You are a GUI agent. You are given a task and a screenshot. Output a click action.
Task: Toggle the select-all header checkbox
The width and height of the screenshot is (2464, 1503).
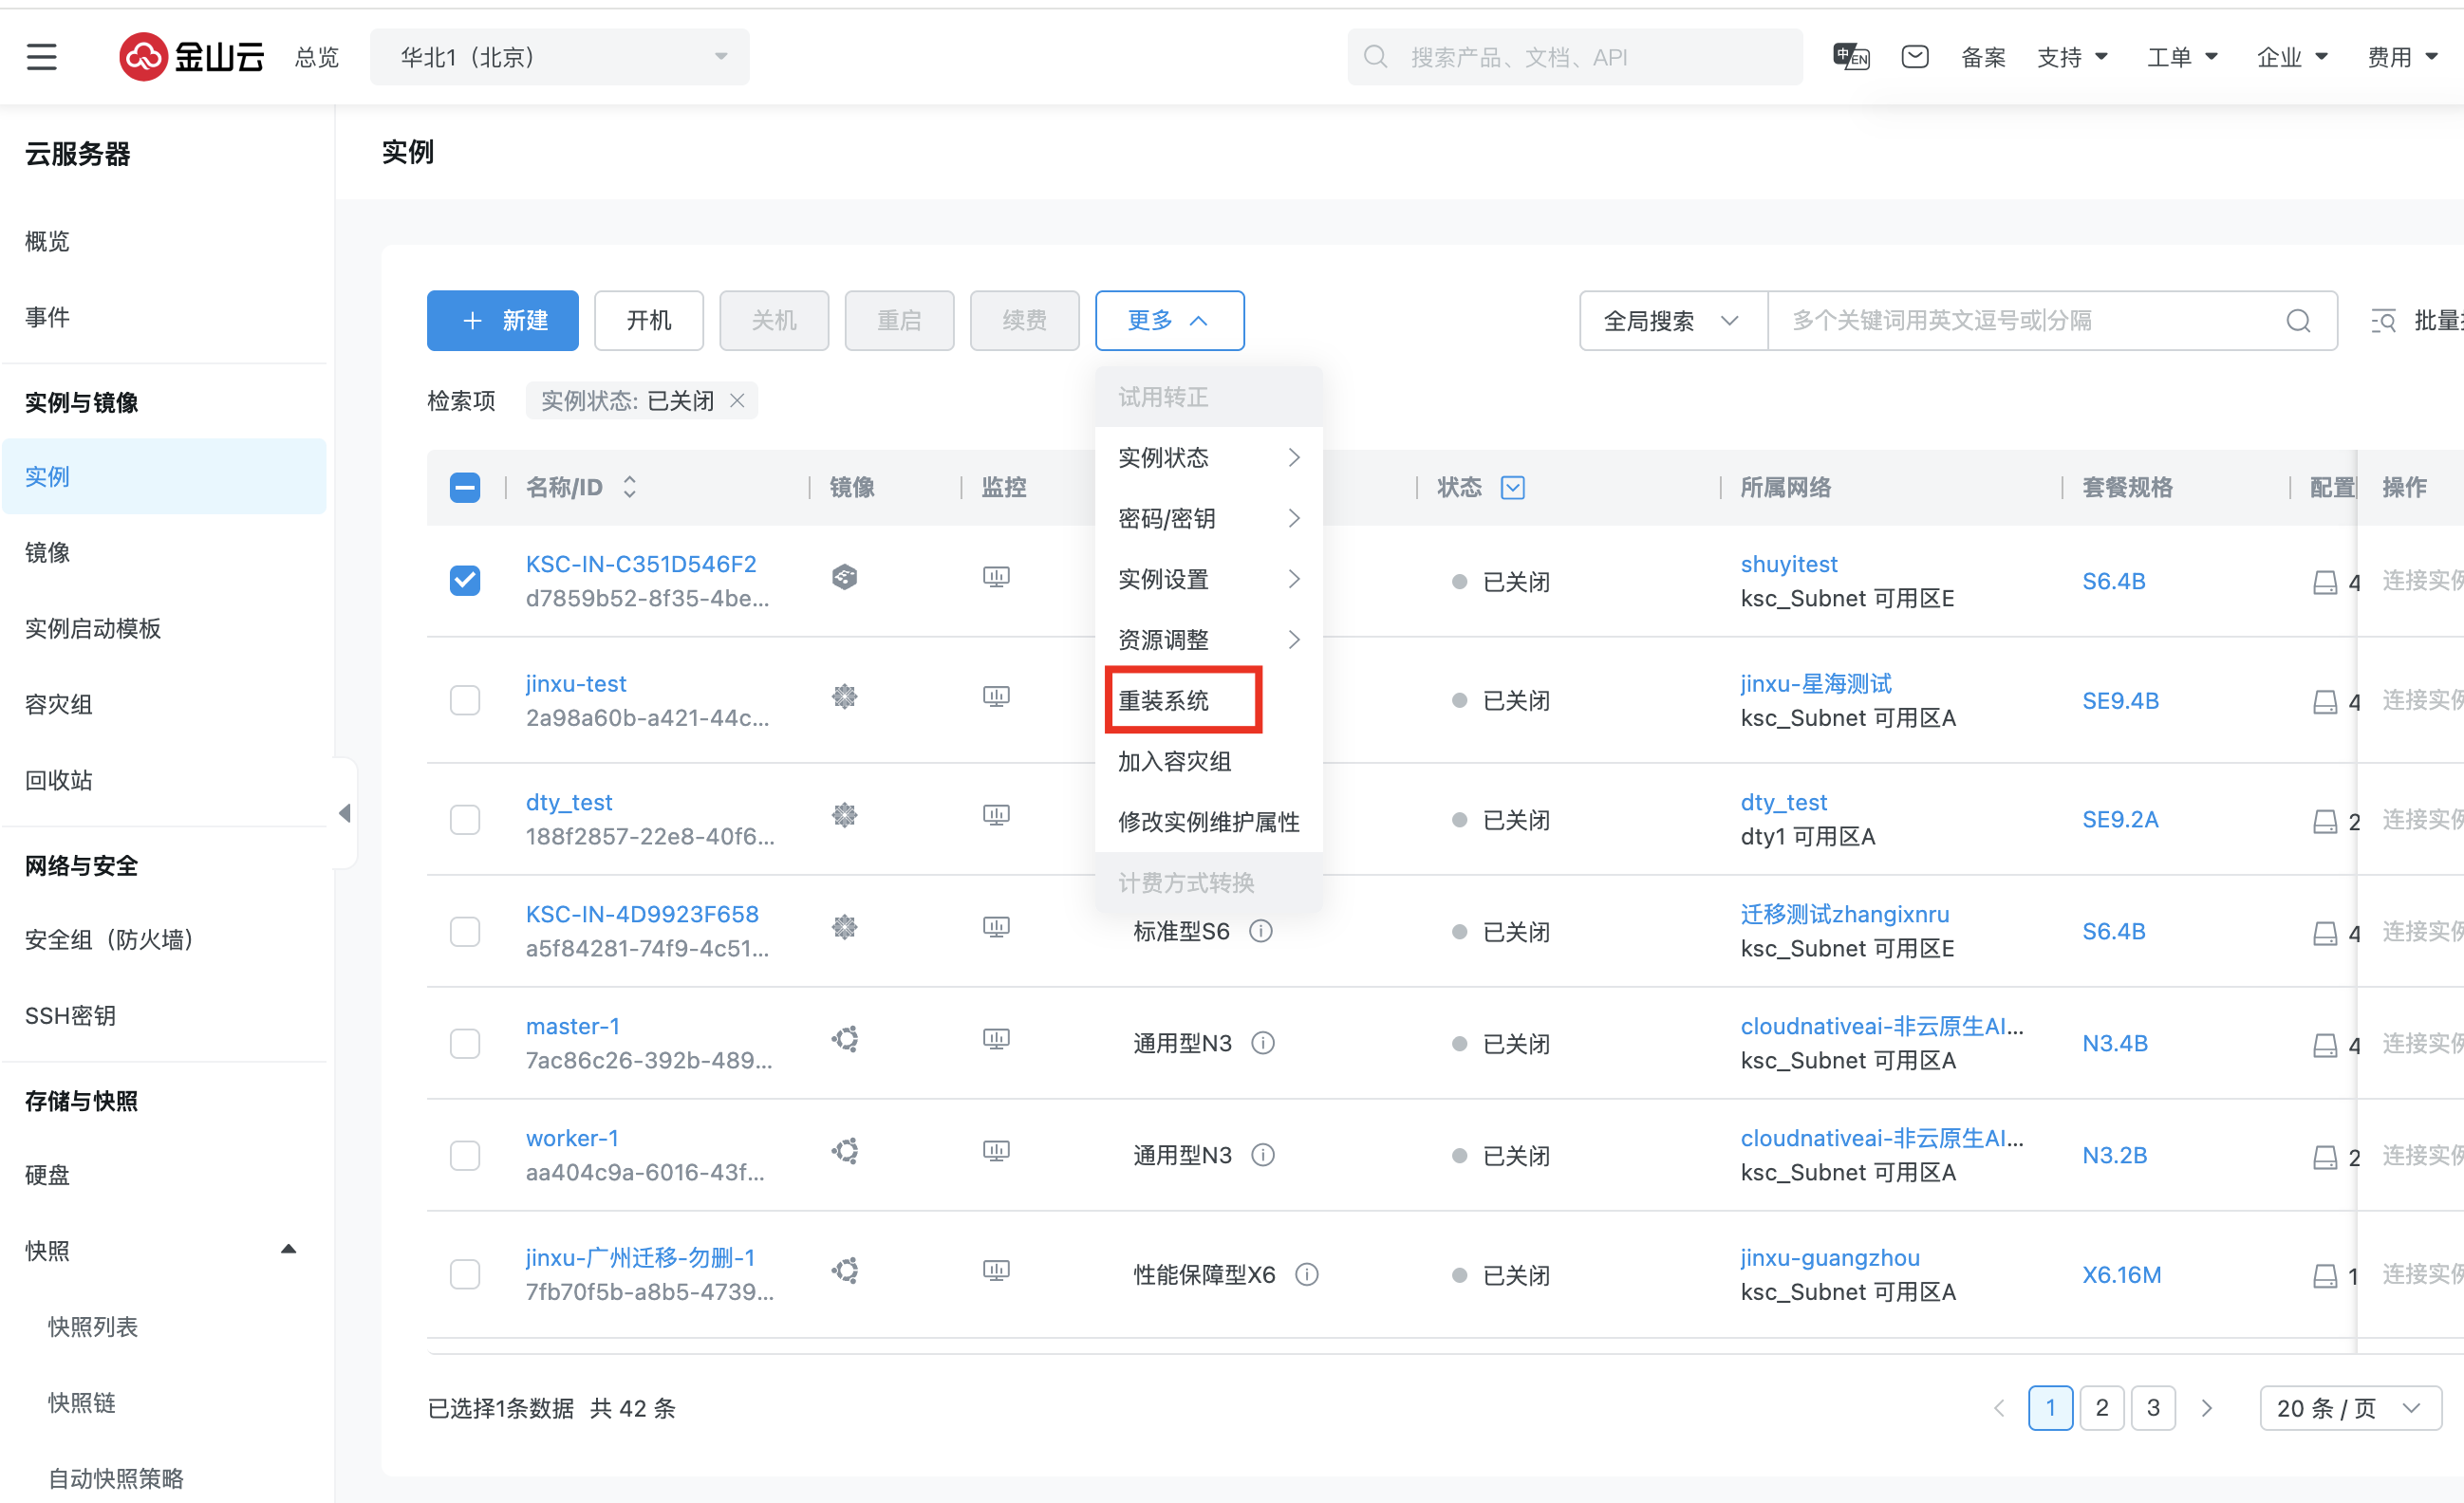464,487
